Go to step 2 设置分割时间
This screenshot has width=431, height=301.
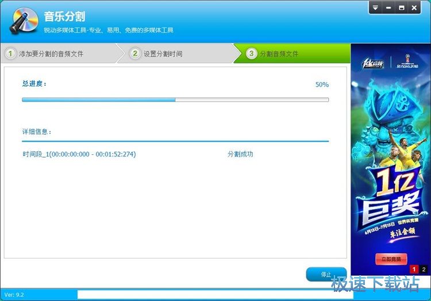(176, 53)
